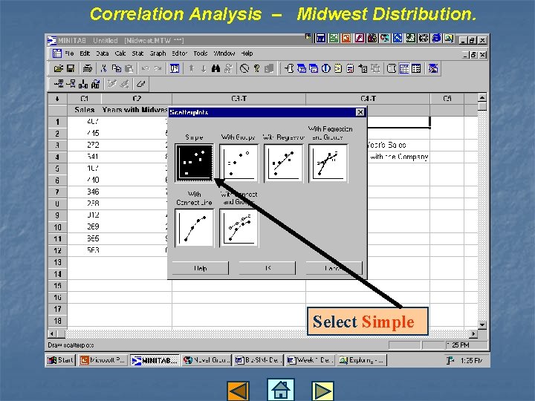535x401 pixels.
Task: Click the Find binoculars icon
Action: click(x=215, y=68)
